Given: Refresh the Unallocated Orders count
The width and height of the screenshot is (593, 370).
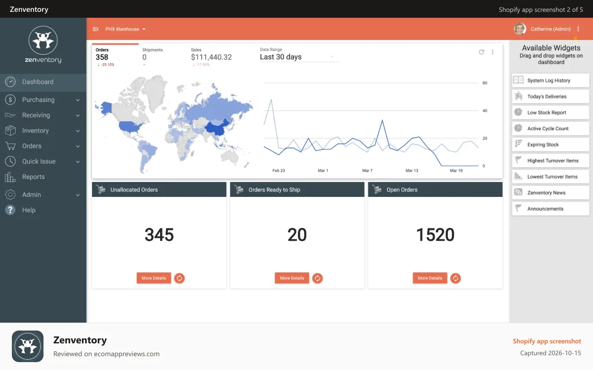Looking at the screenshot, I should [x=179, y=278].
